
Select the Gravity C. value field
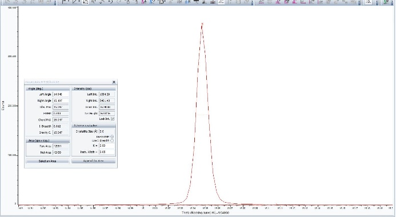point(61,132)
